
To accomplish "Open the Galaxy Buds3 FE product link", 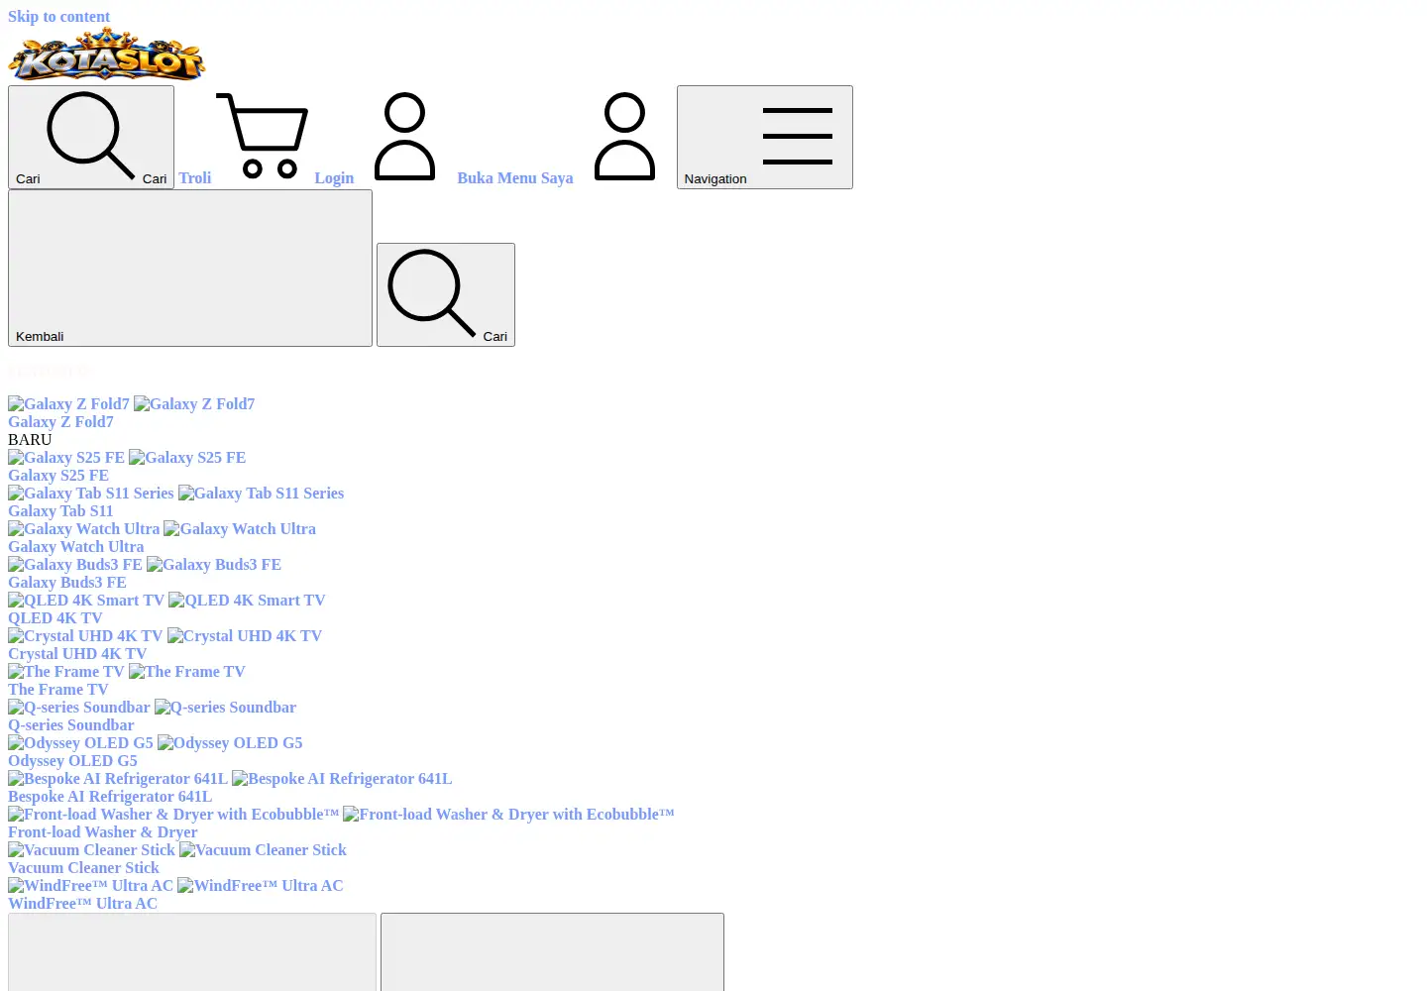I will pyautogui.click(x=67, y=583).
